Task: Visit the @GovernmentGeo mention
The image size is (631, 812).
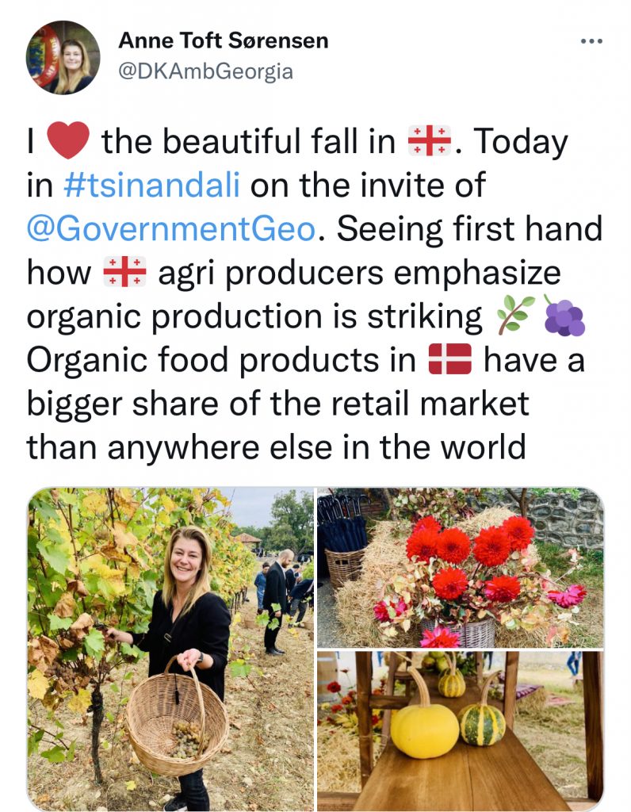Action: click(x=170, y=229)
